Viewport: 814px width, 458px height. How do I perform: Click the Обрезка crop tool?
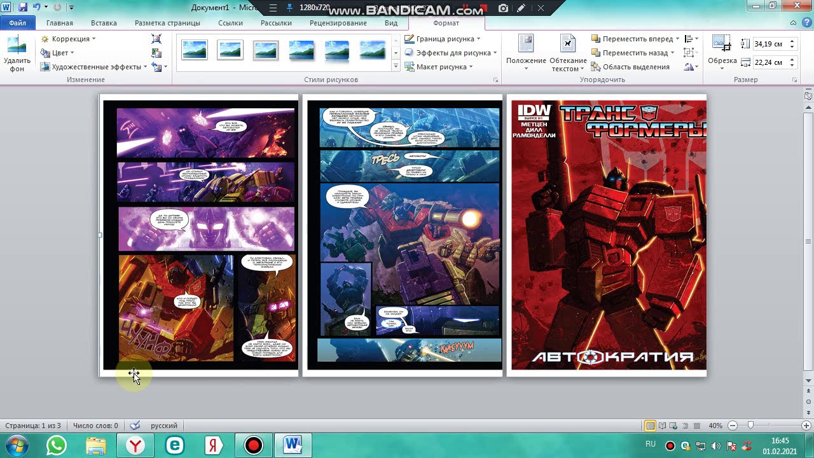pyautogui.click(x=722, y=53)
